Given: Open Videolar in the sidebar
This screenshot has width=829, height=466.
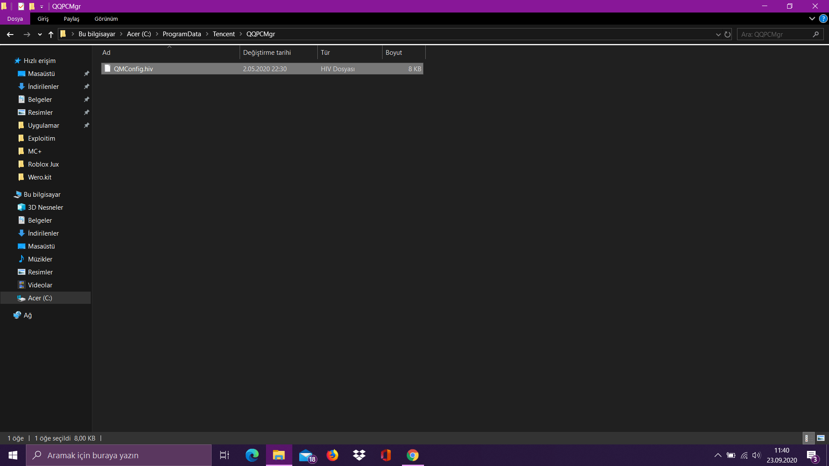Looking at the screenshot, I should click(x=40, y=285).
